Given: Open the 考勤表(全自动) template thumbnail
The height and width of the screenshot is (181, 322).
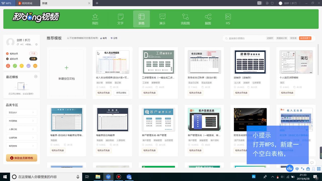Looking at the screenshot, I should tap(66, 120).
